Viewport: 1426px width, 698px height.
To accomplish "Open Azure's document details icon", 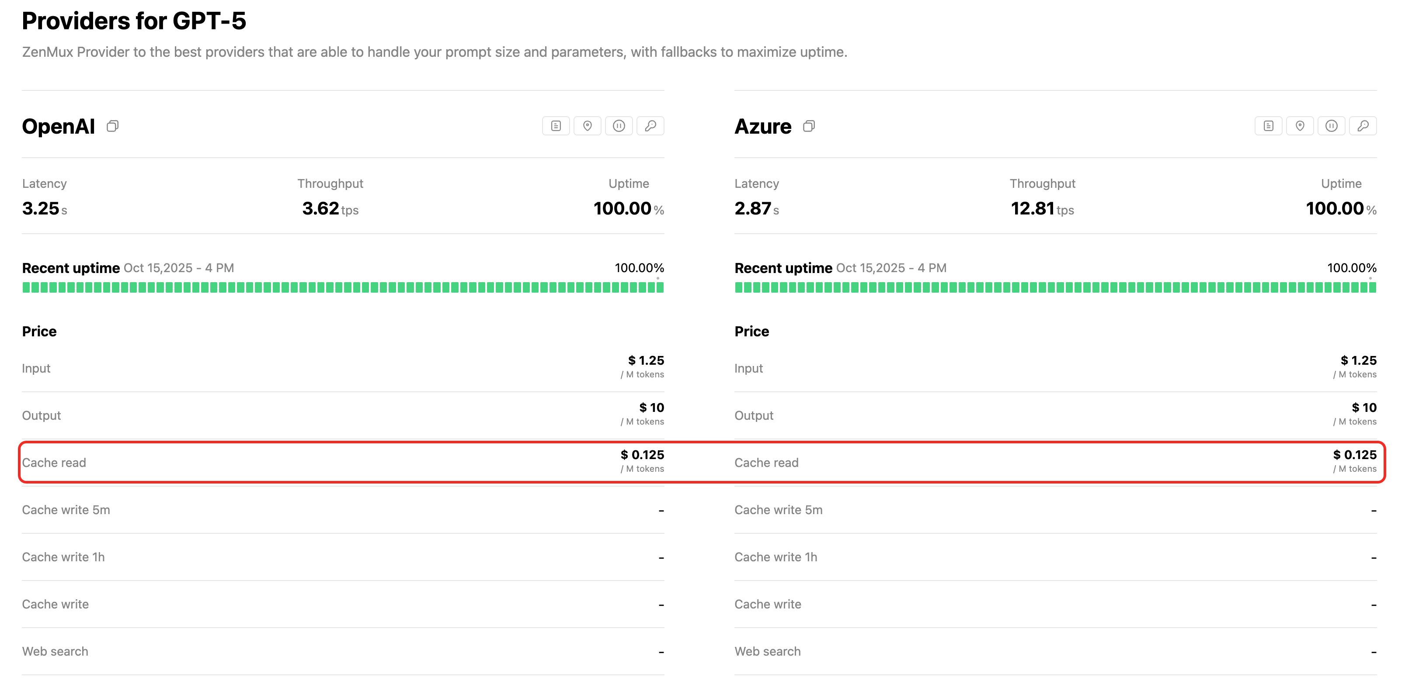I will pyautogui.click(x=1268, y=126).
